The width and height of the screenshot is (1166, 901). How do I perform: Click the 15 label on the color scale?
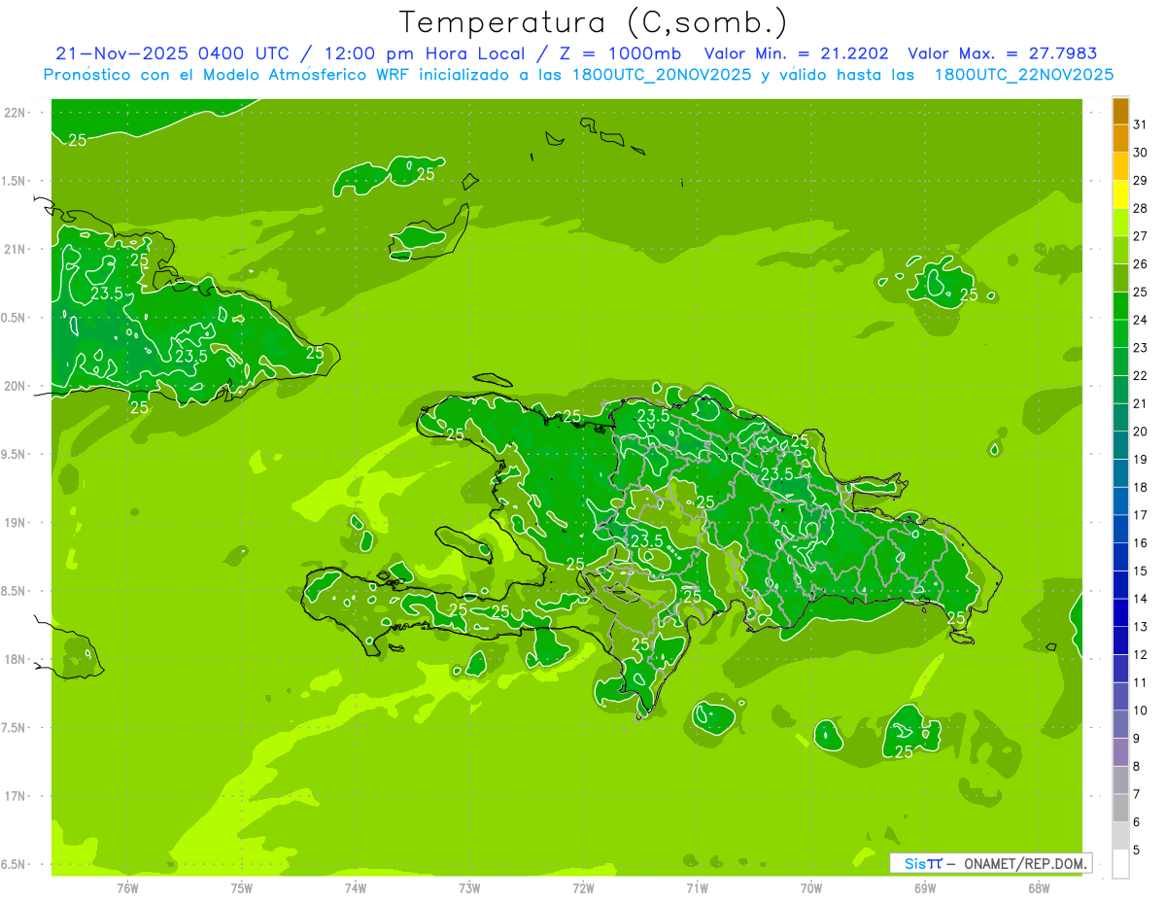[x=1140, y=572]
